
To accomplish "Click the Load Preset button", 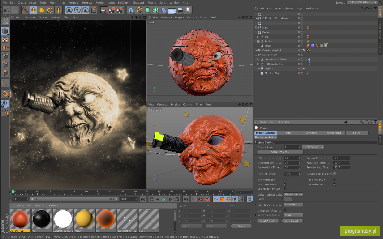I will (x=268, y=221).
